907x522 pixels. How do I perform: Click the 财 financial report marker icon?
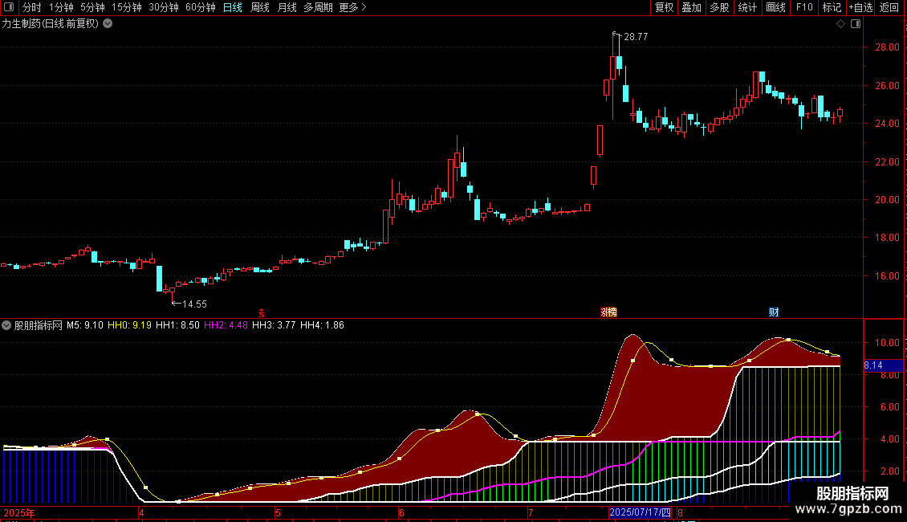tap(774, 312)
